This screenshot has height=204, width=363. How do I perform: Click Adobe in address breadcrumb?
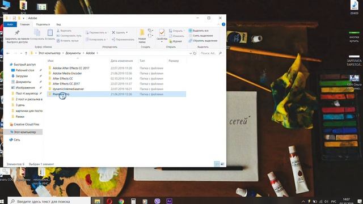[90, 53]
